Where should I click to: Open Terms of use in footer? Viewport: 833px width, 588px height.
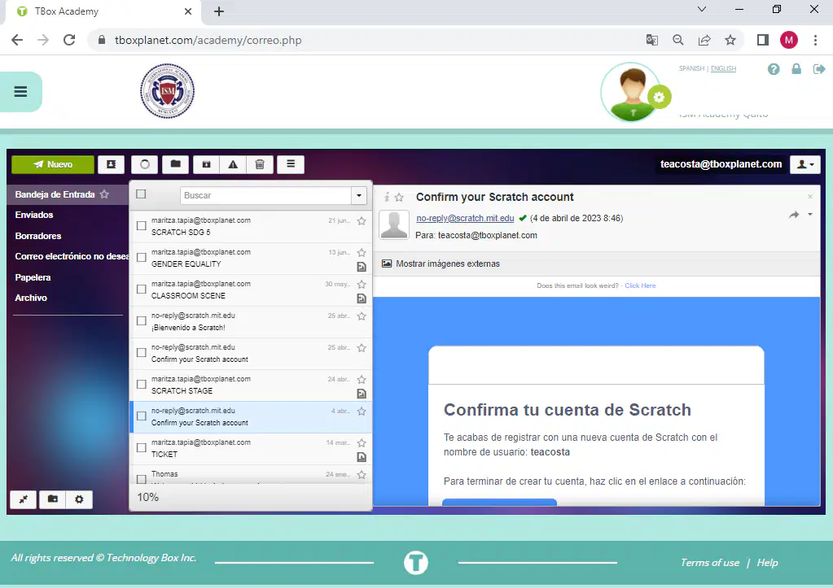coord(710,563)
